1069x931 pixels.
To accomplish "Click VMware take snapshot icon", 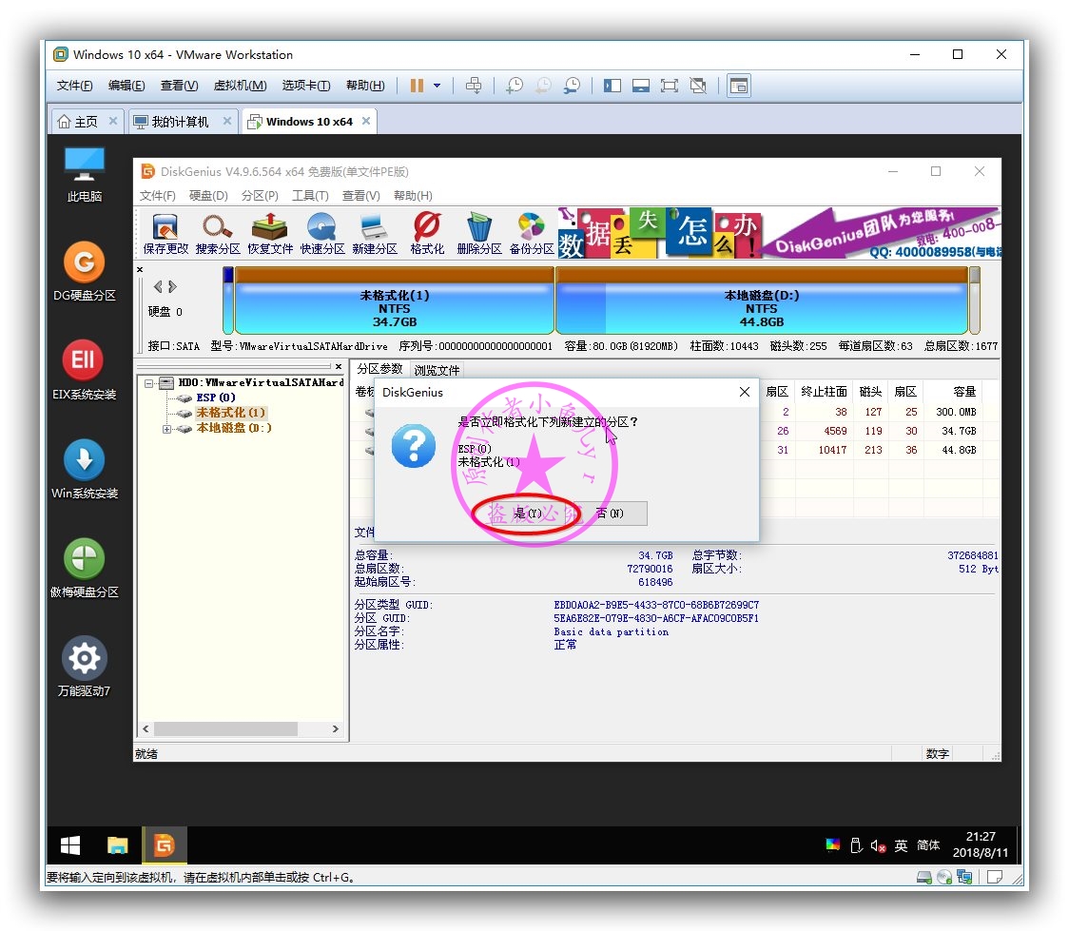I will click(x=515, y=86).
